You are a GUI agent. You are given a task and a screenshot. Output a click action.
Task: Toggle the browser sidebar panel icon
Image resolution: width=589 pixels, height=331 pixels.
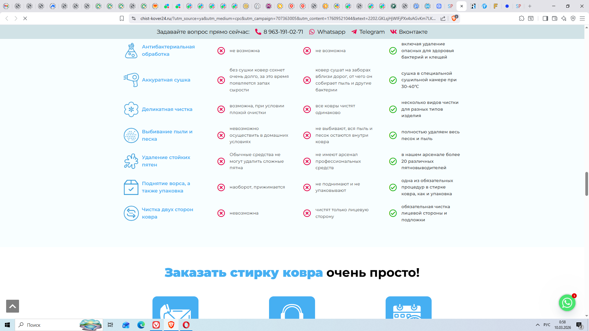point(545,18)
